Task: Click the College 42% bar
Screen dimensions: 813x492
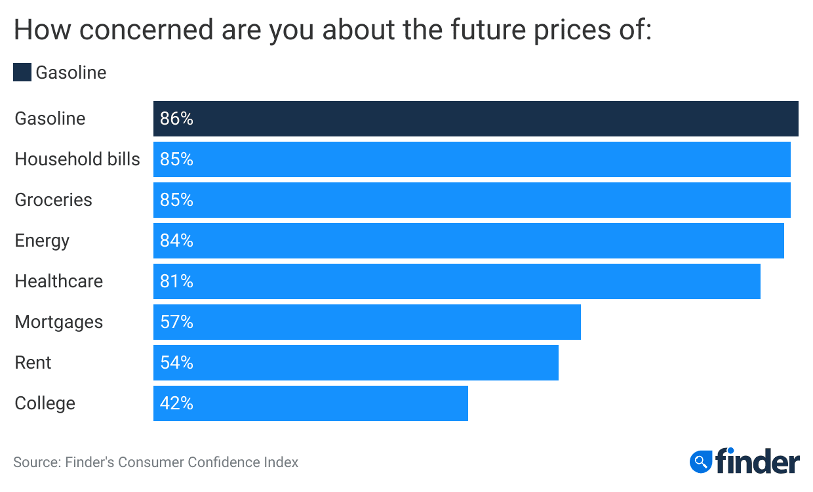Action: tap(310, 403)
